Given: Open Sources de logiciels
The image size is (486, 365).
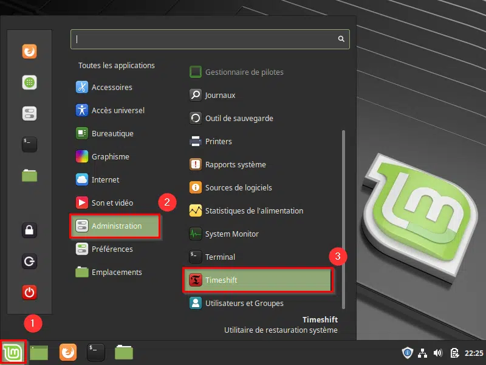Looking at the screenshot, I should [259, 187].
